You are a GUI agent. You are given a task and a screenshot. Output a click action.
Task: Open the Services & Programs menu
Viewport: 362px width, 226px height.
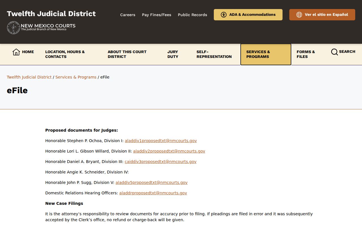click(266, 54)
